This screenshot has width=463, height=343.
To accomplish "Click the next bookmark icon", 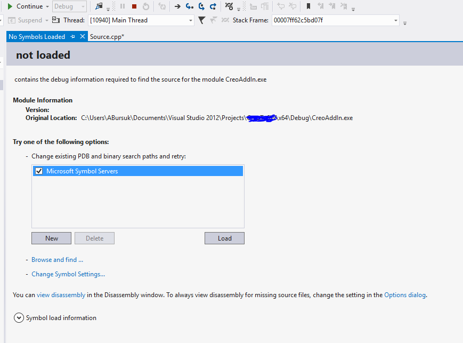I will pos(332,6).
